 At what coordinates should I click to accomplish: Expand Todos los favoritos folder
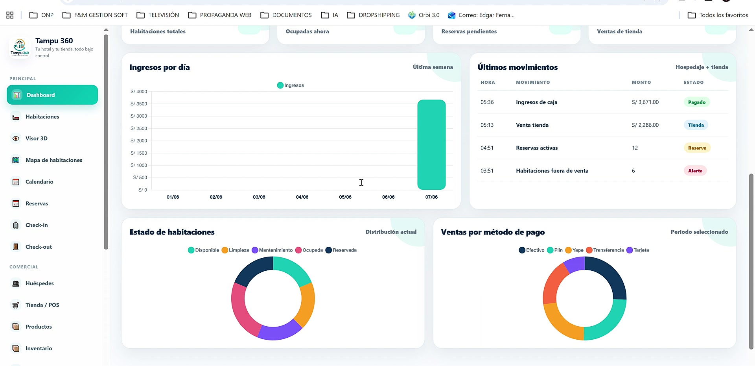point(718,15)
